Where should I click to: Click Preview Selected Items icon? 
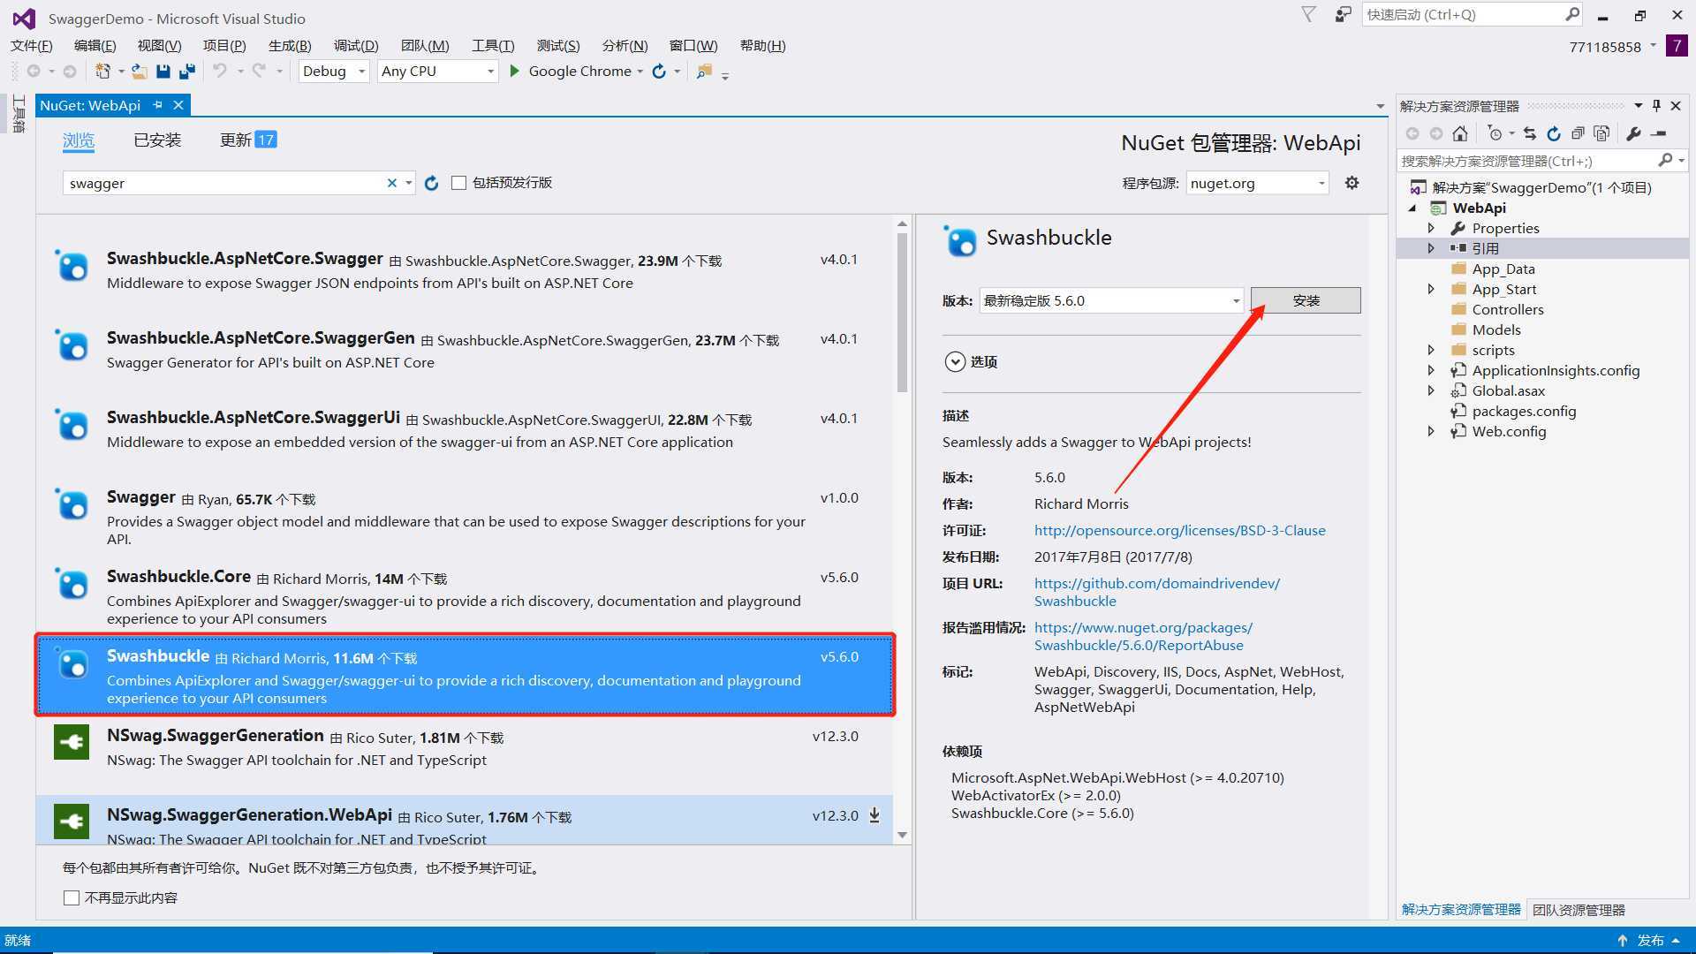point(1659,133)
